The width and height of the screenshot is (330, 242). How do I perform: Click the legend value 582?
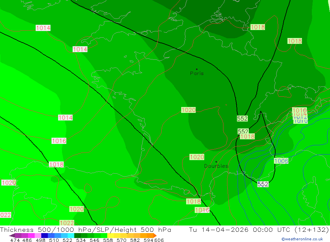click(135, 240)
